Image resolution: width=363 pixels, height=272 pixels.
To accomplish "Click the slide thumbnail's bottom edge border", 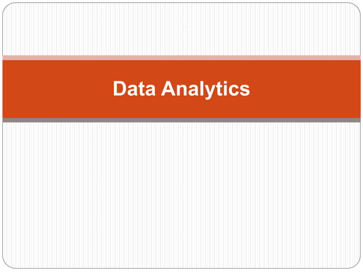I will click(x=181, y=268).
